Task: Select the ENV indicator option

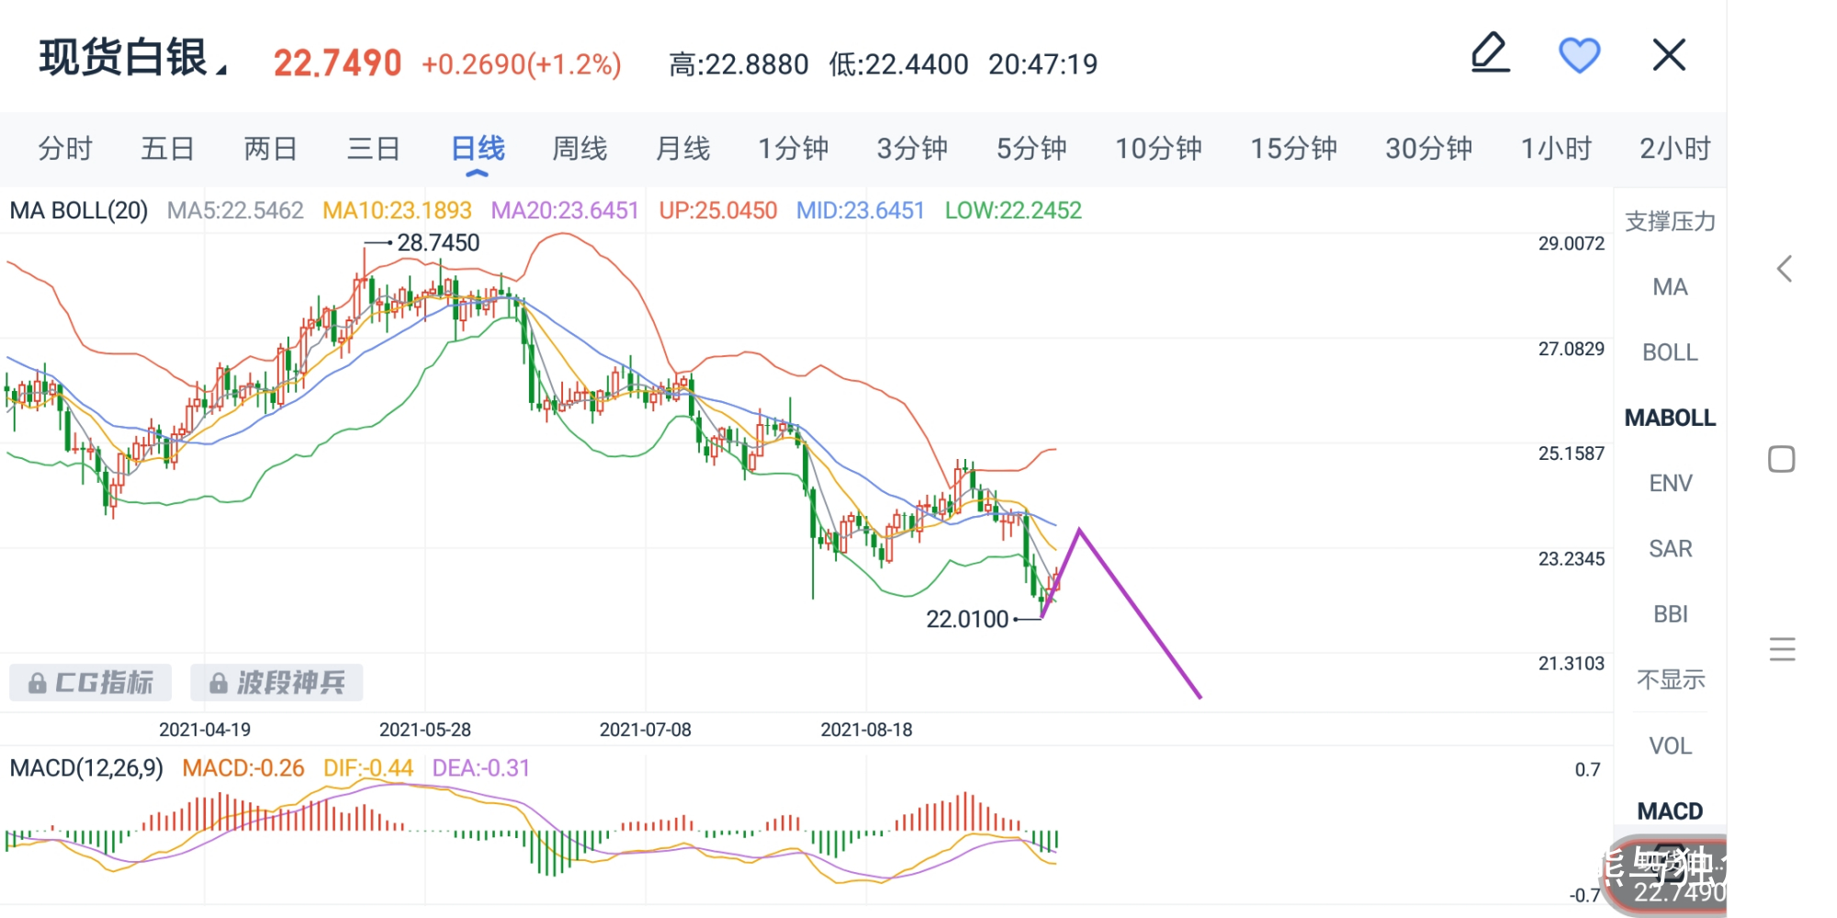Action: coord(1670,483)
